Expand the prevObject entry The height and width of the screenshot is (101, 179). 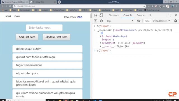pyautogui.click(x=101, y=43)
